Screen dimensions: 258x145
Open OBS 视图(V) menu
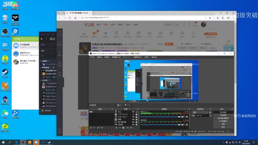[107, 57]
